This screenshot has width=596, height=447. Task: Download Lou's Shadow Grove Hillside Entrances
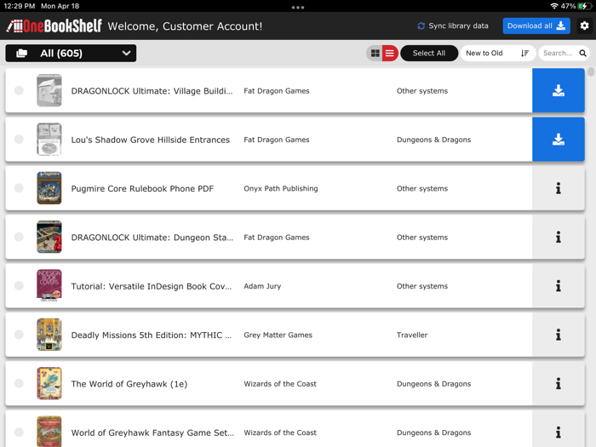pyautogui.click(x=558, y=139)
